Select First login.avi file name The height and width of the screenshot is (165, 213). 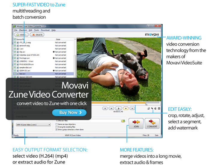click(x=25, y=58)
